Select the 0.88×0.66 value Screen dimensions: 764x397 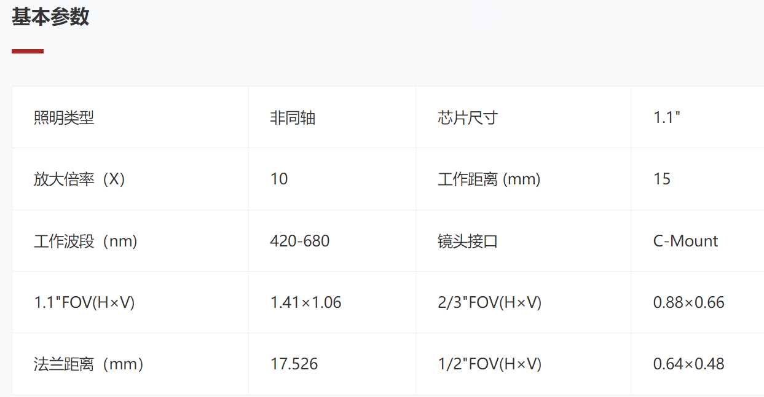click(x=688, y=302)
